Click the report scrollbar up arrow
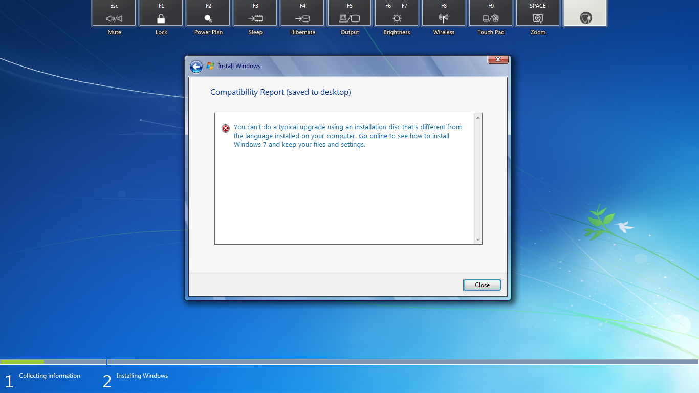The width and height of the screenshot is (699, 393). coord(478,118)
